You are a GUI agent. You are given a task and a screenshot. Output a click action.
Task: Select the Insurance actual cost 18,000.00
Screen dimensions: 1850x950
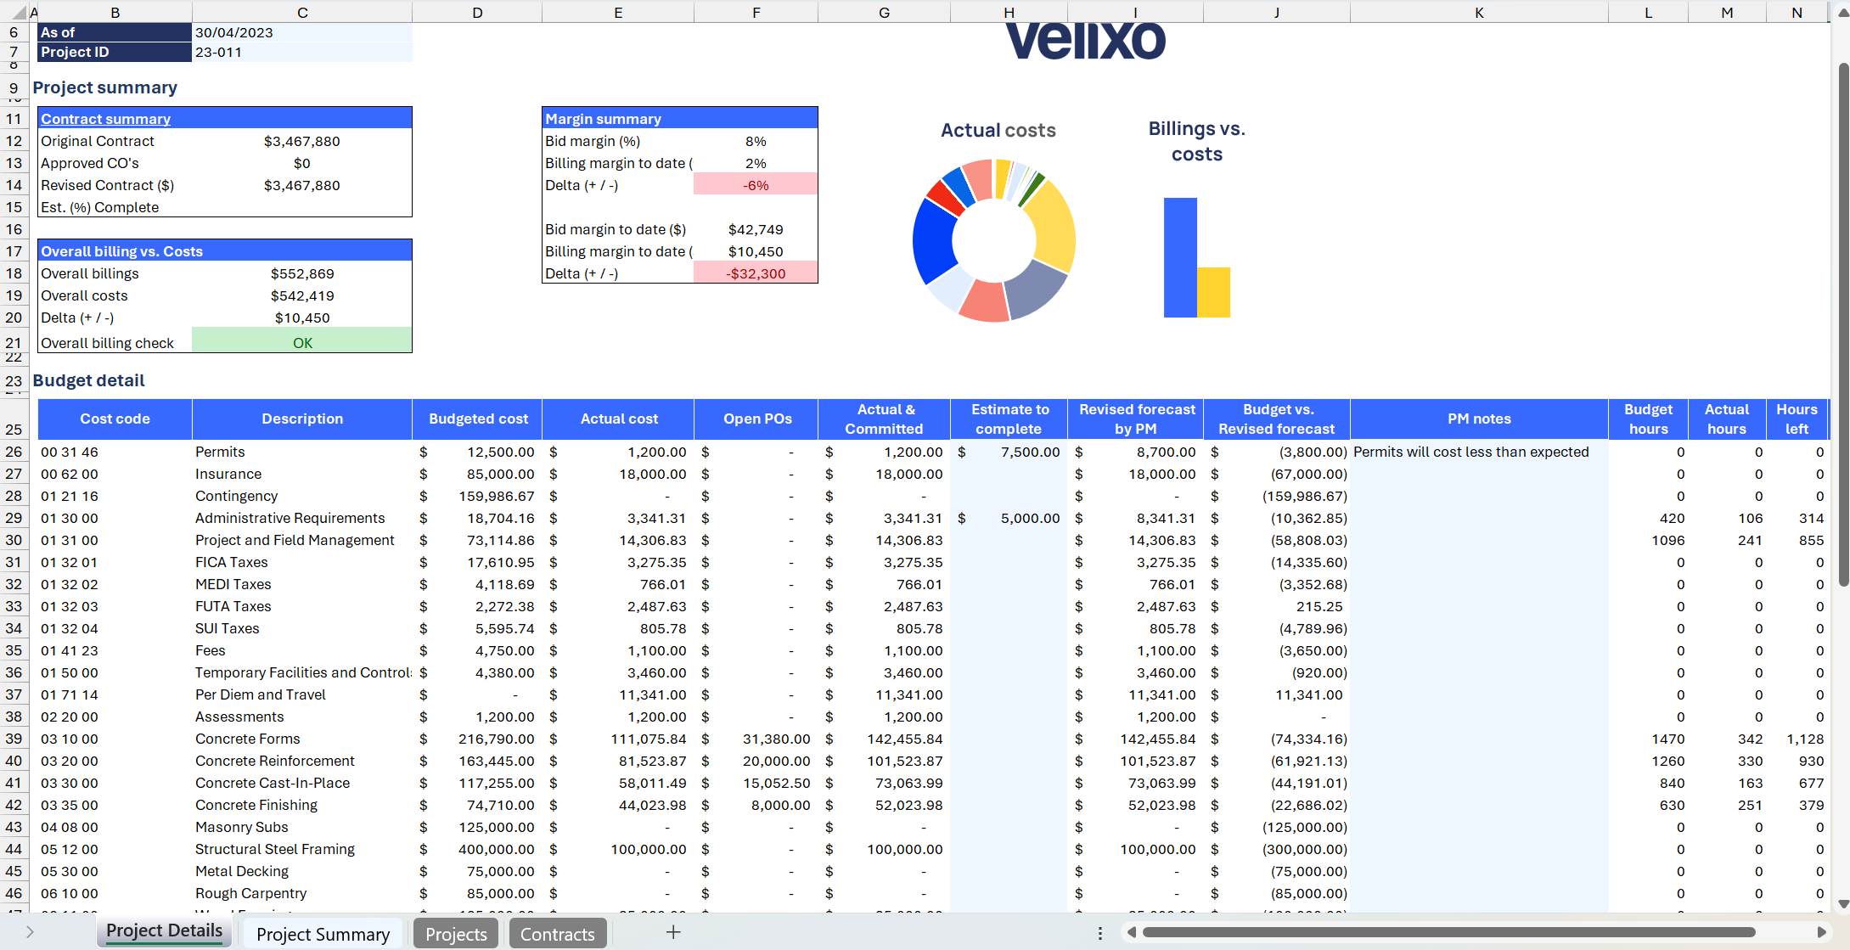[x=618, y=474]
